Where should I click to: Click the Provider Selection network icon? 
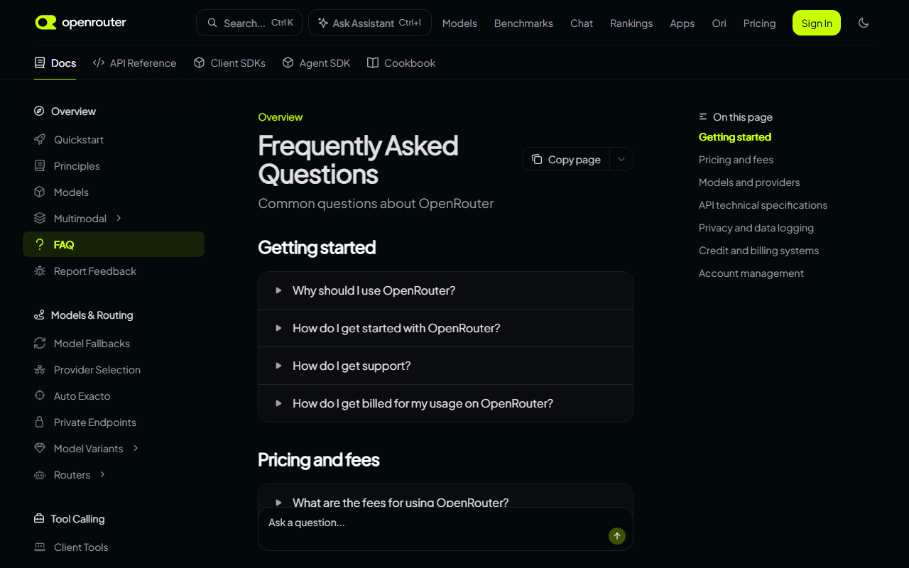coord(40,370)
